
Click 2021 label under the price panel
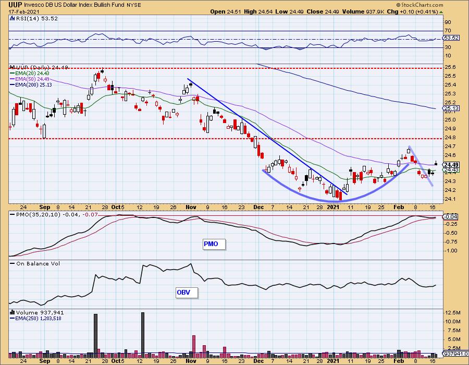click(333, 207)
